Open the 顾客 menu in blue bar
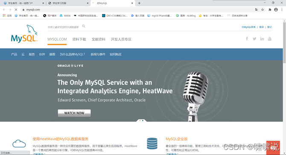The width and height of the screenshot is (286, 155). (52, 54)
